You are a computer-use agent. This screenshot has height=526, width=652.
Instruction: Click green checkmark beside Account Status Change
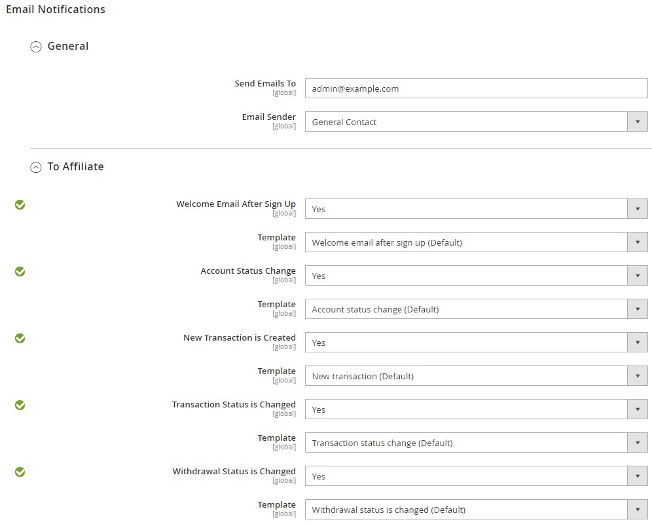[20, 272]
